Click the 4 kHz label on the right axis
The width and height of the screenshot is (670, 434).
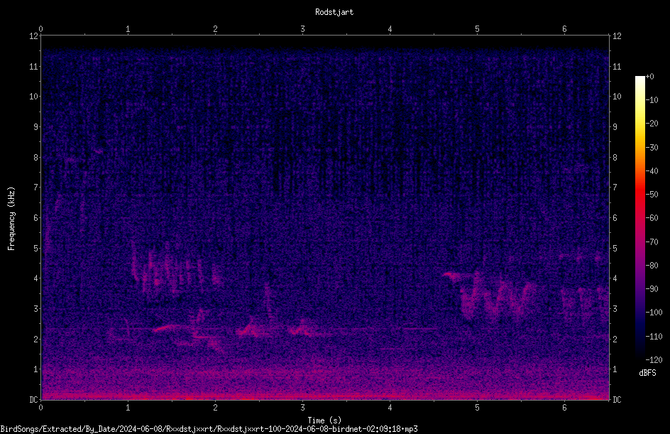point(615,278)
